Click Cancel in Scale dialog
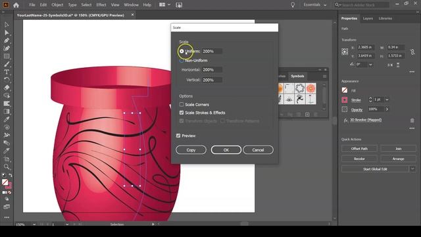The image size is (421, 237). click(x=258, y=150)
